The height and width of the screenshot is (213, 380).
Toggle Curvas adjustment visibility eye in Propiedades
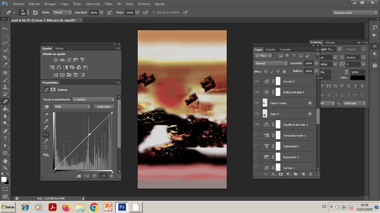tap(103, 176)
